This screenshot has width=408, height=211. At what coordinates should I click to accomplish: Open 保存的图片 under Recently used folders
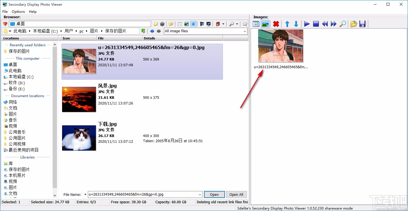pyautogui.click(x=19, y=51)
